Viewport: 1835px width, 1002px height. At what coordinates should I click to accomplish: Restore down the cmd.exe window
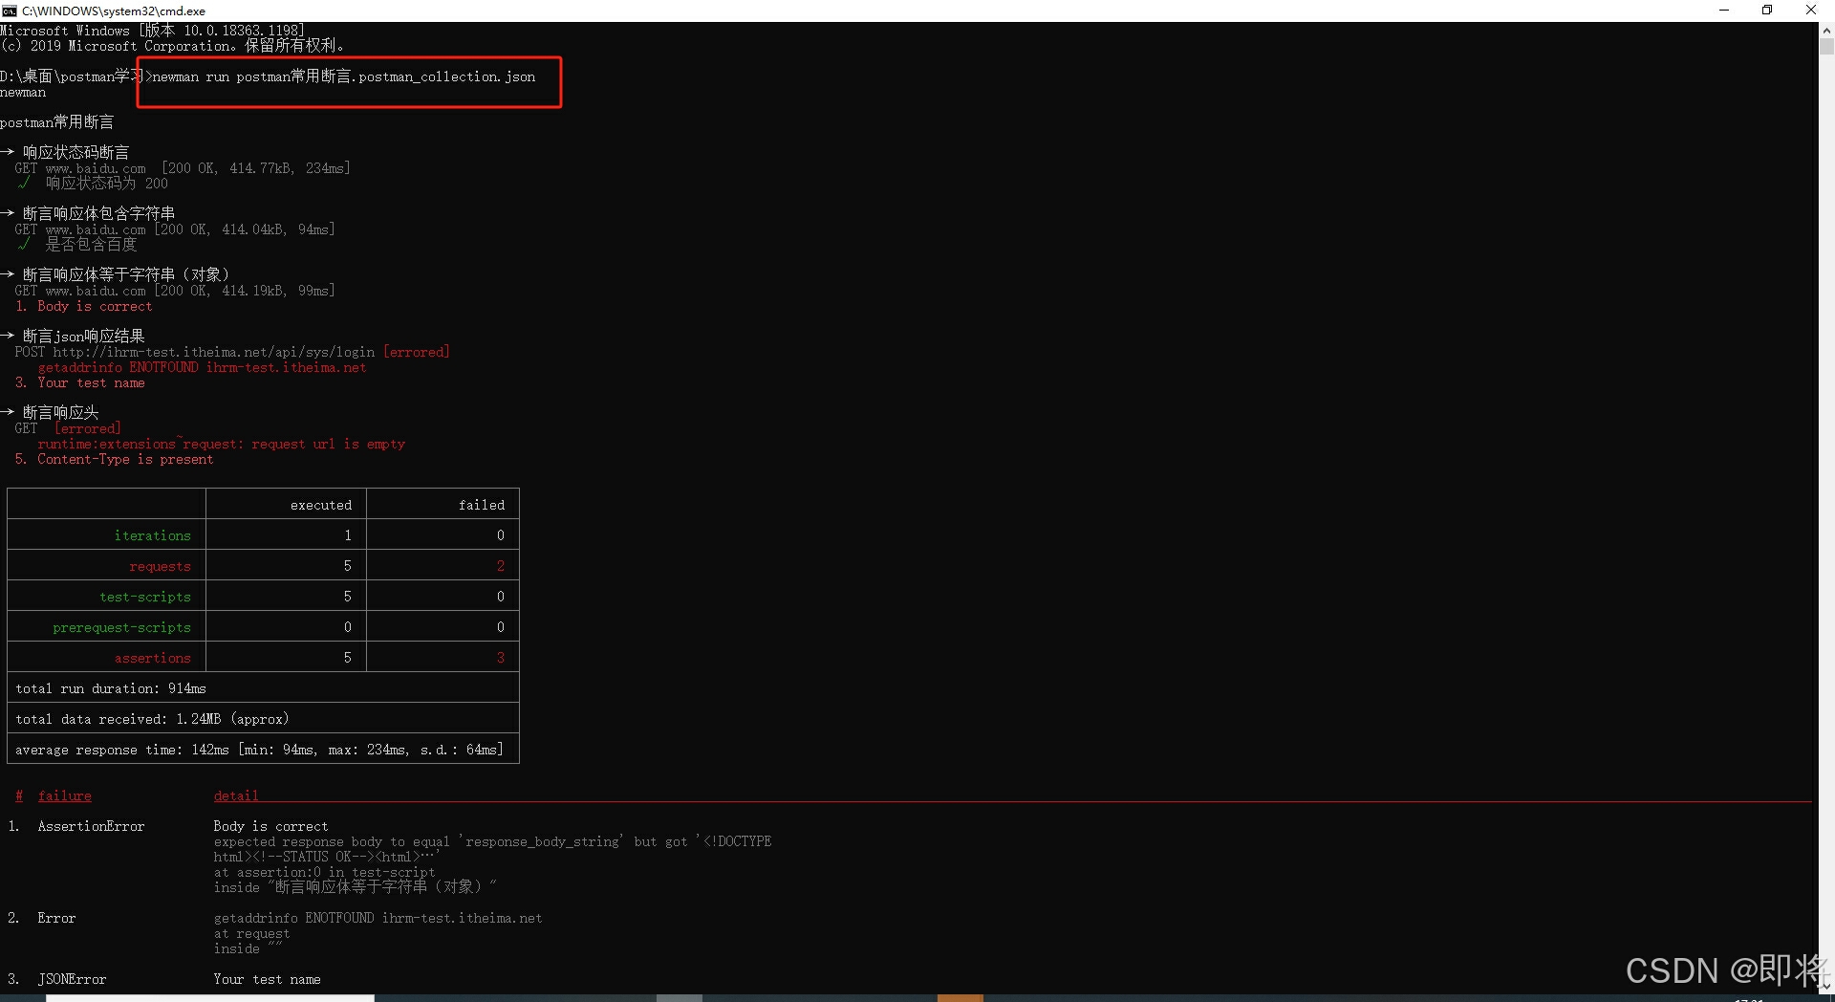tap(1767, 11)
